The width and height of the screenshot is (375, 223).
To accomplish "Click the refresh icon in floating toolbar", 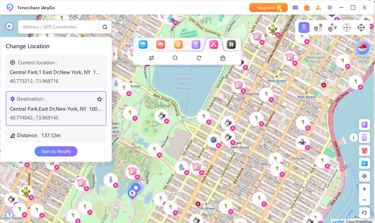I will pos(199,58).
